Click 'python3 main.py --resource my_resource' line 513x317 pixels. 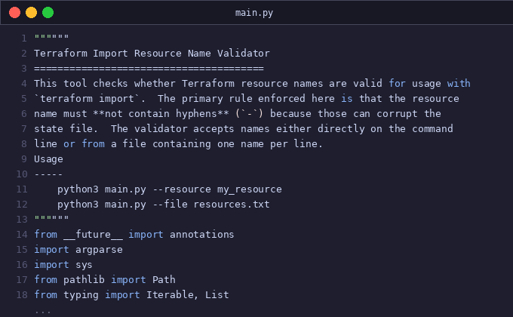coord(170,189)
